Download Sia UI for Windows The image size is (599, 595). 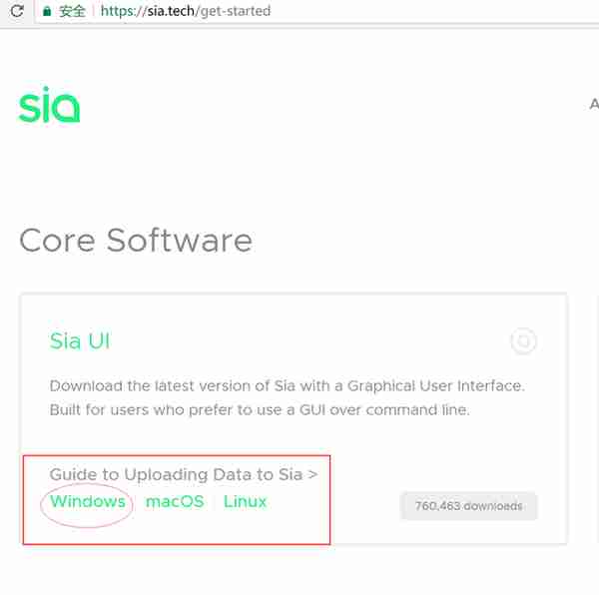click(x=88, y=501)
